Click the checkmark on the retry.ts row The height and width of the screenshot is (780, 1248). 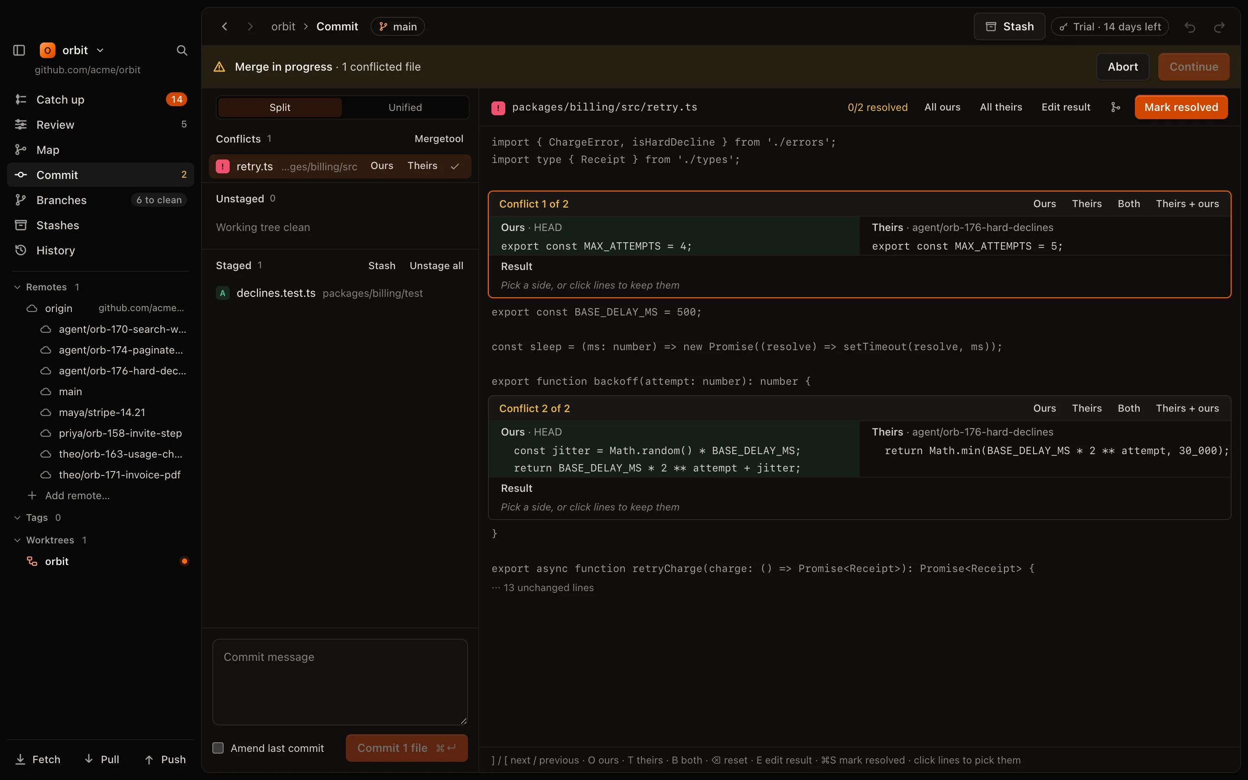pyautogui.click(x=455, y=166)
